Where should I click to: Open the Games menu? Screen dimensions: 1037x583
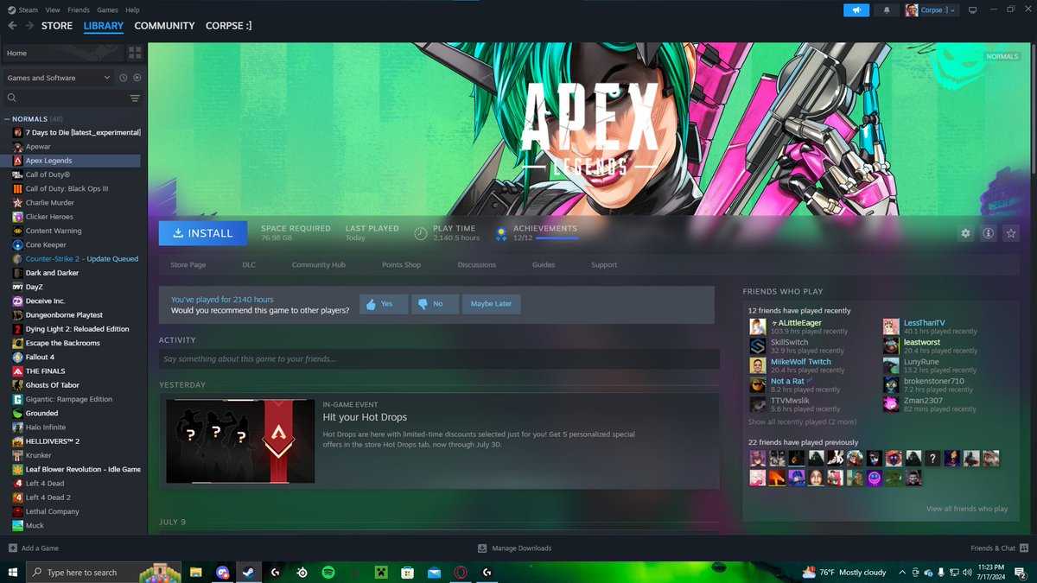(x=107, y=10)
